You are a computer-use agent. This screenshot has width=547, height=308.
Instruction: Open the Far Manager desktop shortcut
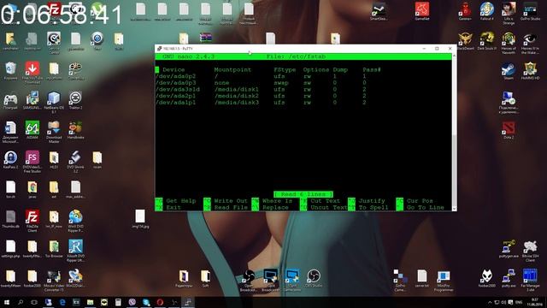point(530,280)
